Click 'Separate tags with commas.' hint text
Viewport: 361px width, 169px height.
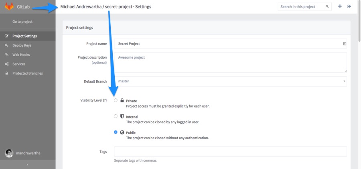(136, 161)
